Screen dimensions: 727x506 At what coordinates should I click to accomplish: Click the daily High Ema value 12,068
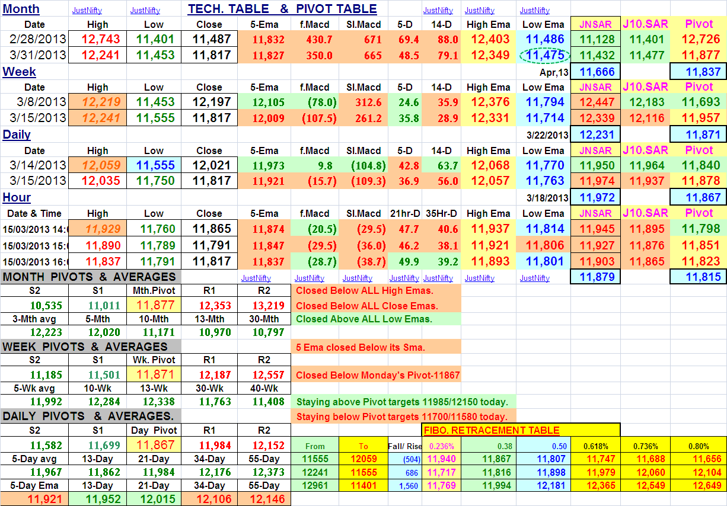pyautogui.click(x=489, y=165)
